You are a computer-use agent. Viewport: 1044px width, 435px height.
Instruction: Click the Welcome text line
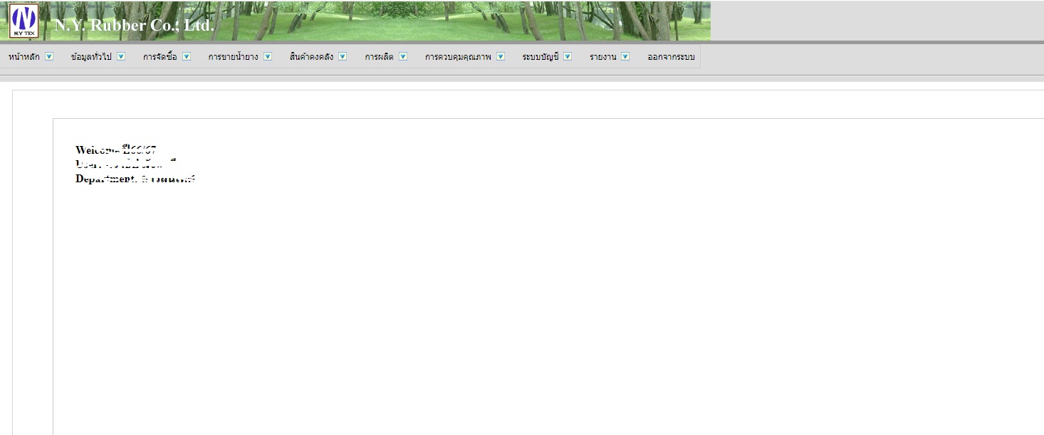tap(116, 150)
